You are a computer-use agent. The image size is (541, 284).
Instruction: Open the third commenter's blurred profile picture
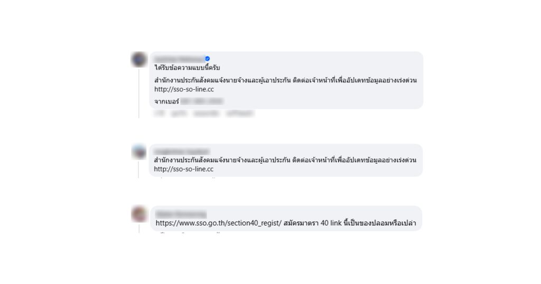click(139, 214)
